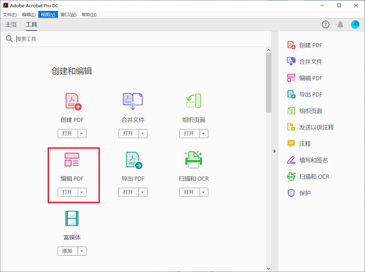
Task: Select 扫描和 OCR icon in right sidebar
Action: pyautogui.click(x=291, y=176)
